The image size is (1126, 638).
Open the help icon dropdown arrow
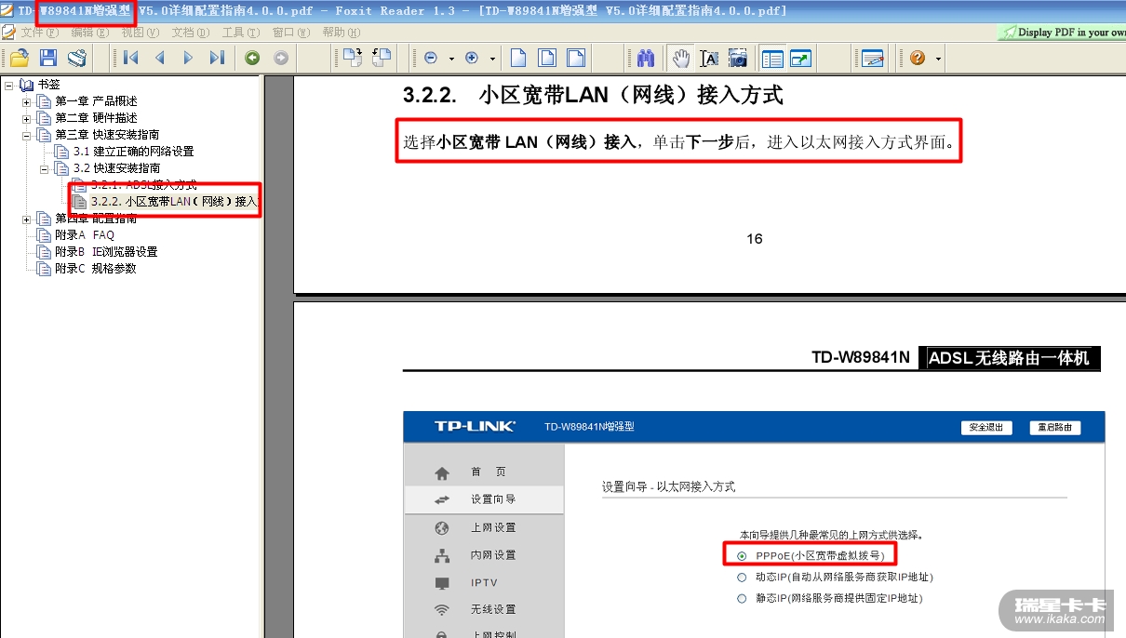tap(938, 59)
